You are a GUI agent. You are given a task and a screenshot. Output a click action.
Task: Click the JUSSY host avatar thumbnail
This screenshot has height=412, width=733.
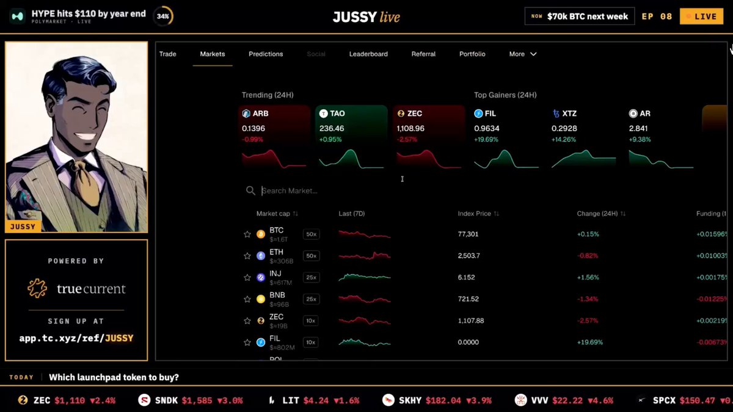[76, 137]
